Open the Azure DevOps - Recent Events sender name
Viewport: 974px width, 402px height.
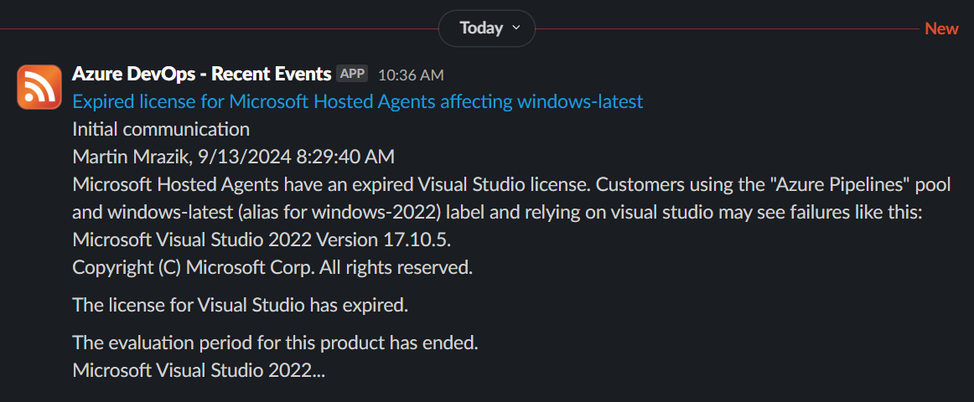(201, 74)
